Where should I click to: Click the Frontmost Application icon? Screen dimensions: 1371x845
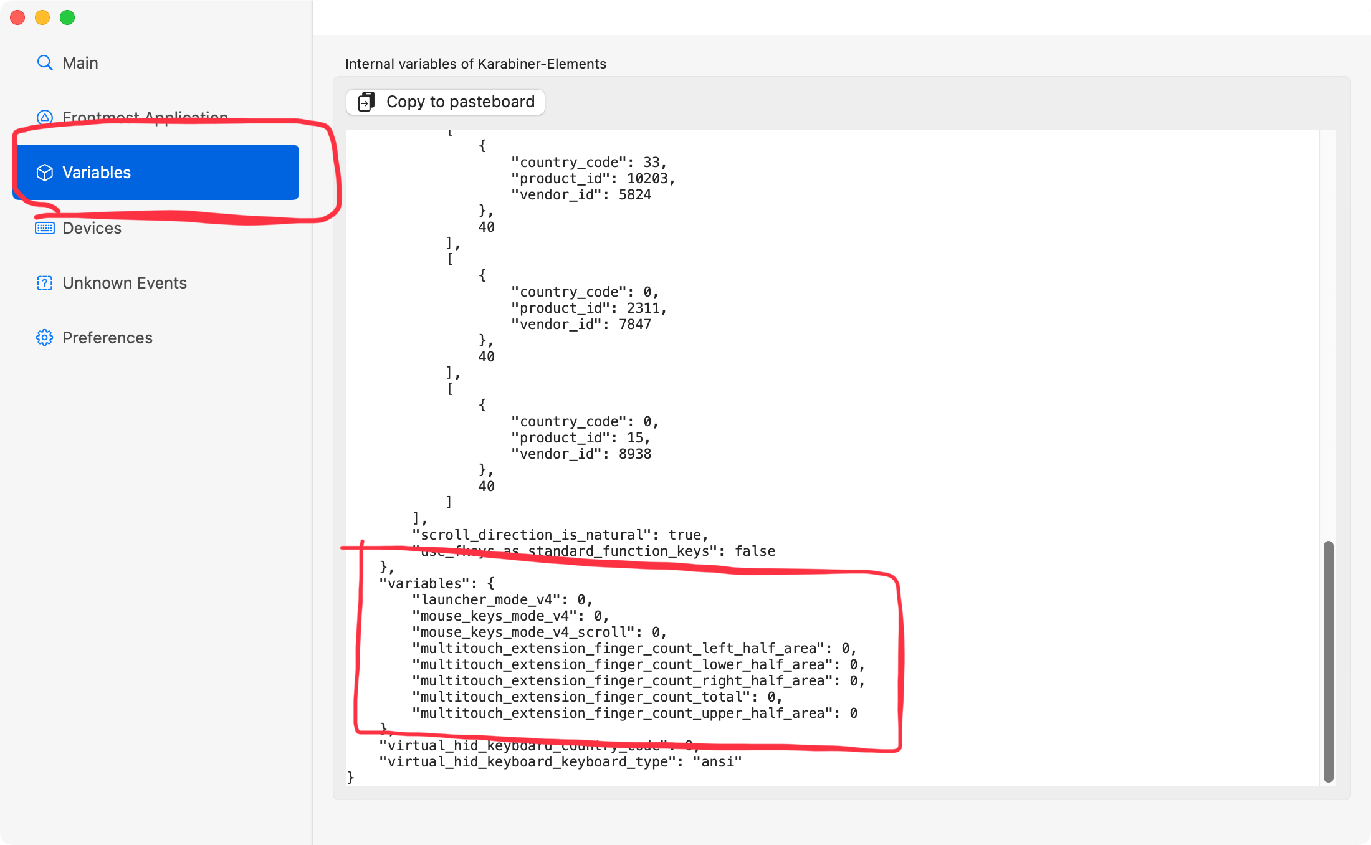click(45, 117)
